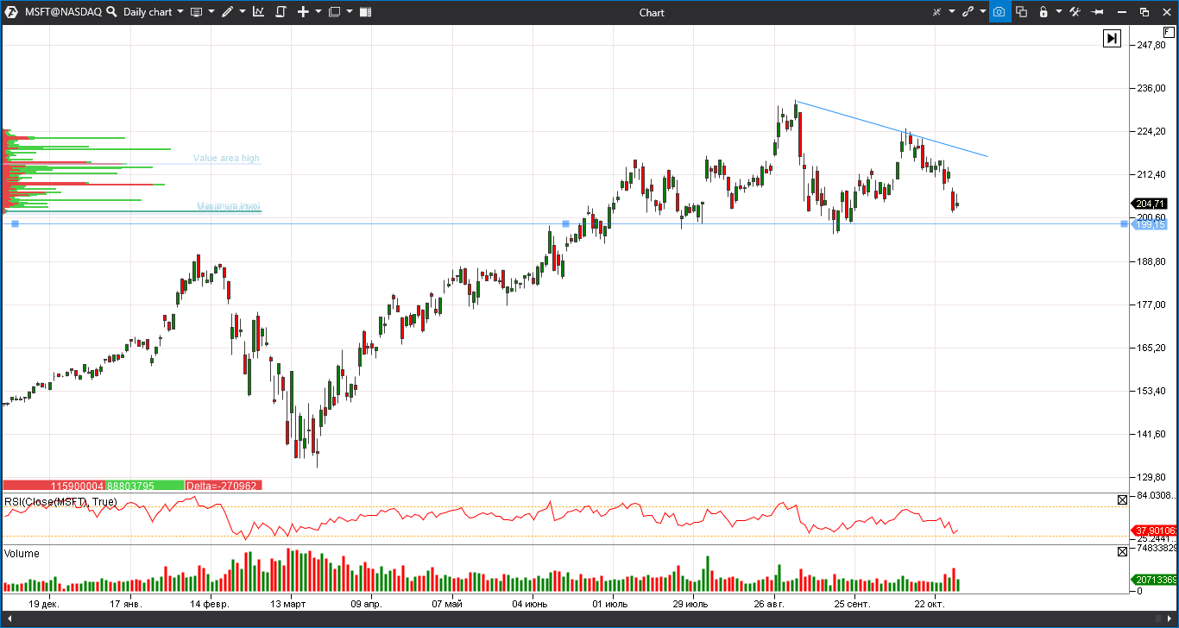Click the duplicate chart window icon

point(1022,12)
